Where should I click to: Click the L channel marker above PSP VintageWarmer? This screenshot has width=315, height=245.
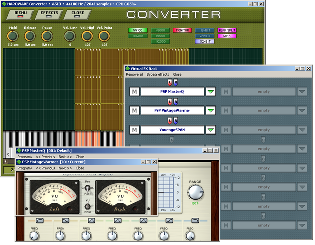[170, 102]
